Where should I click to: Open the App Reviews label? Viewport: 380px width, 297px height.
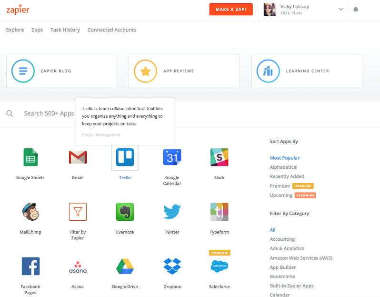tap(179, 71)
